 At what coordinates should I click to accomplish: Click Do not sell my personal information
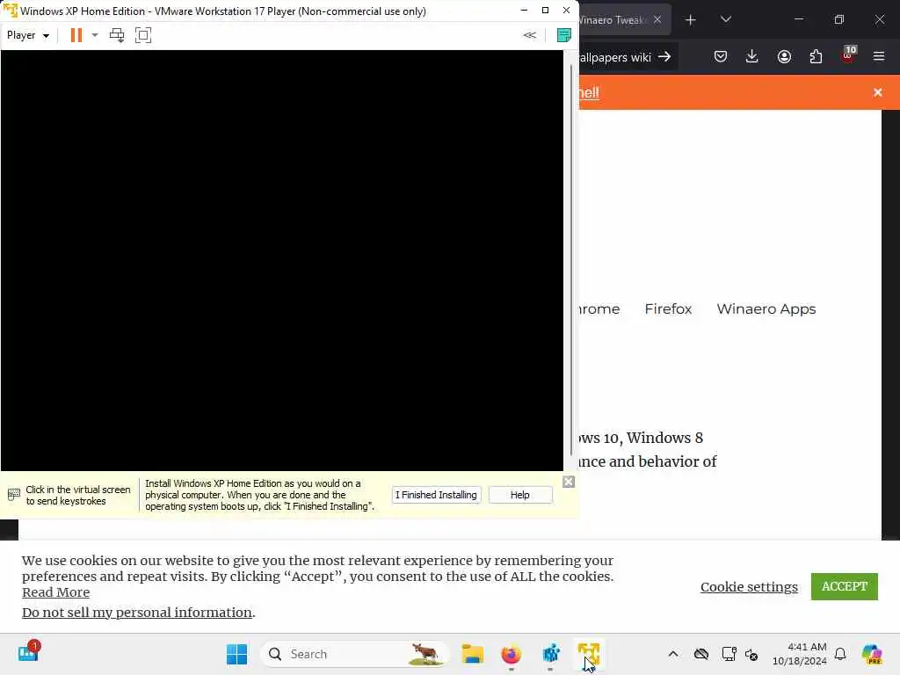point(136,613)
